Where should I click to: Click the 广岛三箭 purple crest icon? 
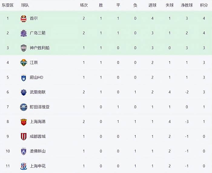[24, 33]
